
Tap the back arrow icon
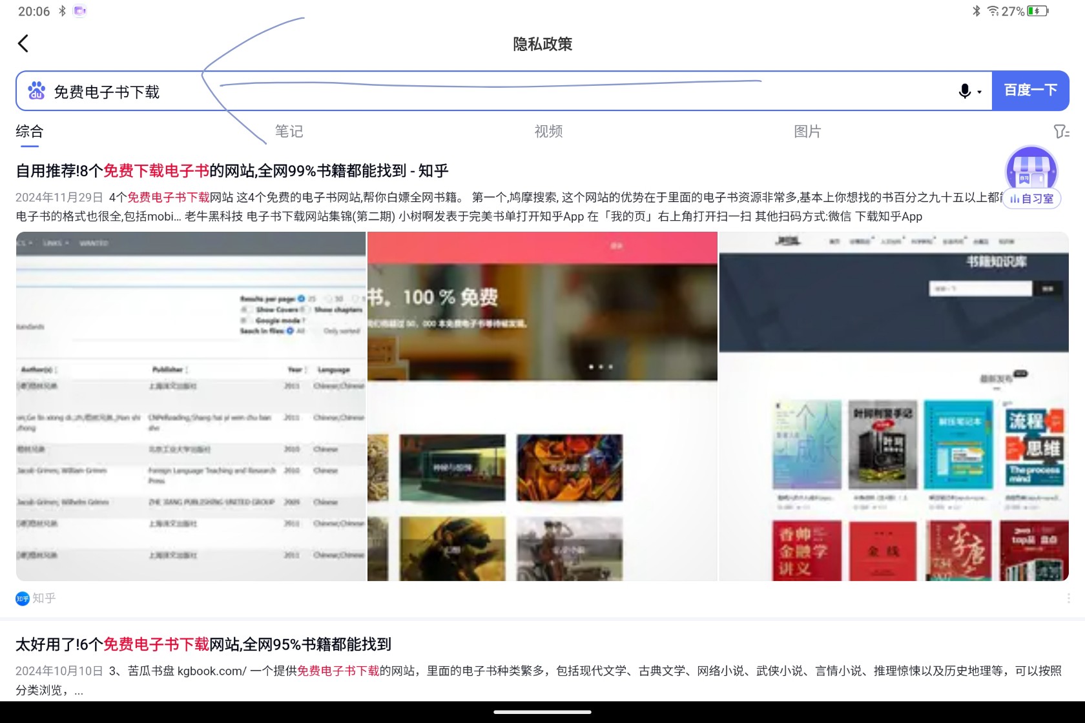pyautogui.click(x=23, y=44)
